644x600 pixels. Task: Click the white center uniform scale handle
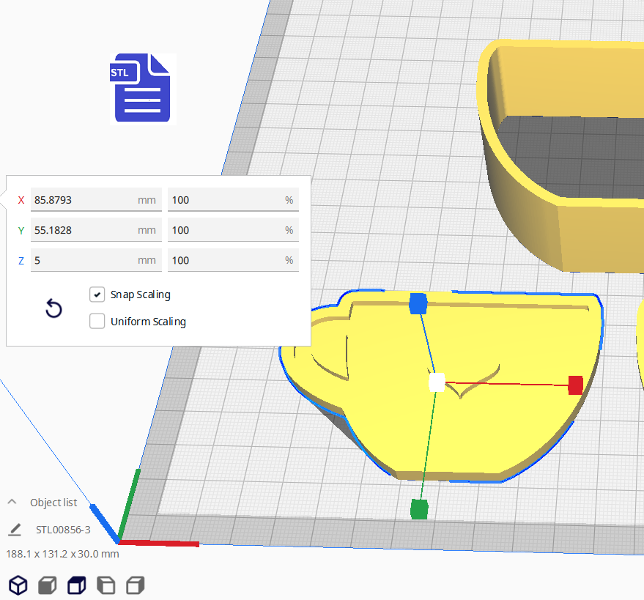click(437, 382)
